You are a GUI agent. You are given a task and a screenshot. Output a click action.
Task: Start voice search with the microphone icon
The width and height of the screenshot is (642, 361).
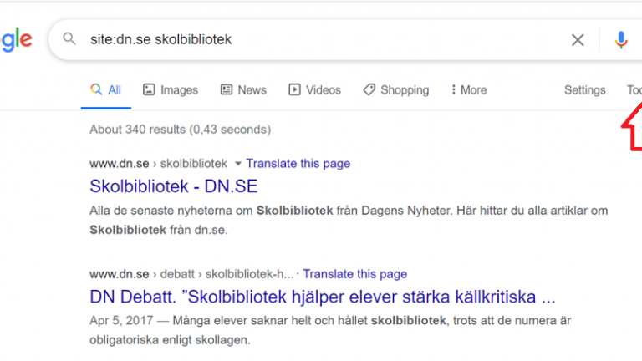click(x=621, y=40)
